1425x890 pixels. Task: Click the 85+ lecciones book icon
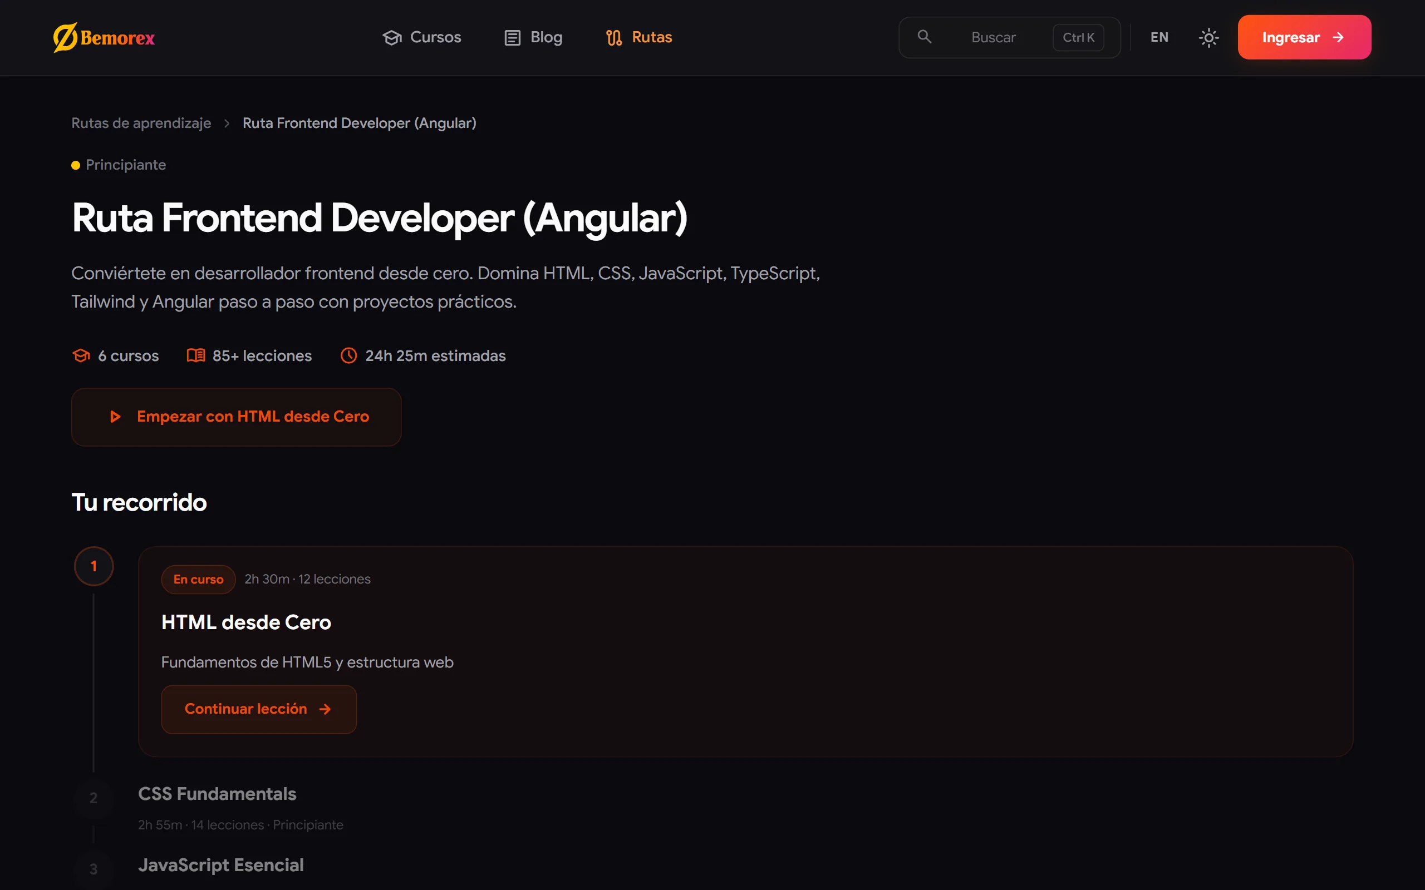tap(196, 355)
